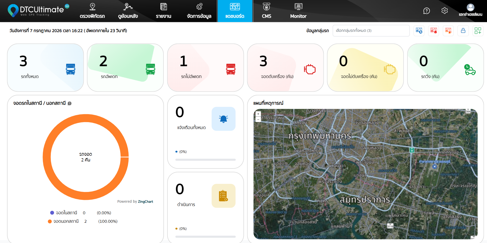Click the date and update time text
This screenshot has width=487, height=243.
point(68,31)
